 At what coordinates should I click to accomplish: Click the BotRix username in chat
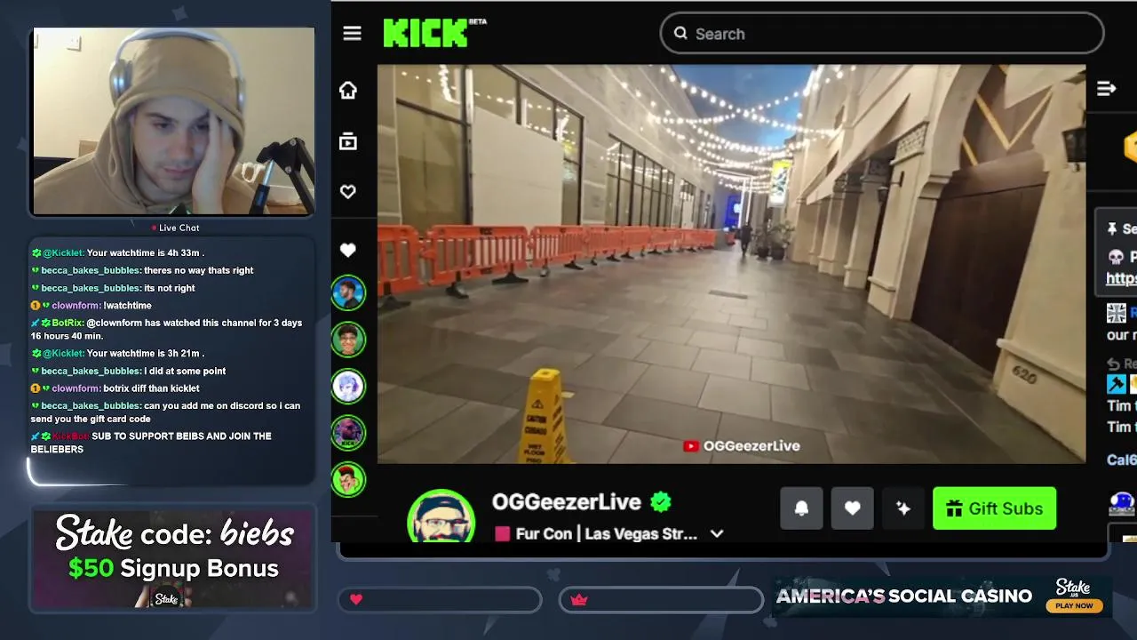pyautogui.click(x=68, y=323)
